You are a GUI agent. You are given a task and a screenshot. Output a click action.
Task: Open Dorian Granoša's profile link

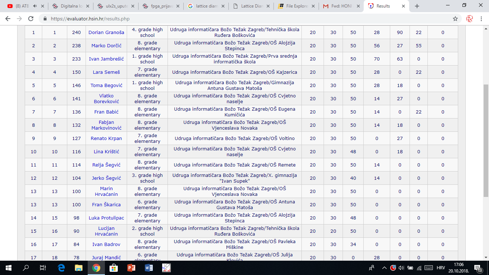pyautogui.click(x=106, y=32)
